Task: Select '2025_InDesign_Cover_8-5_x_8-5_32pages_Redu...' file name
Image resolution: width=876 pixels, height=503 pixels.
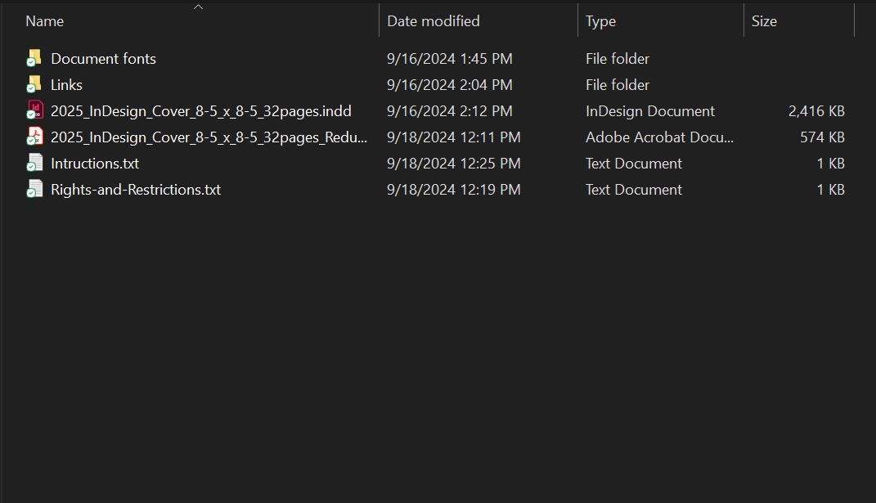Action: click(209, 137)
